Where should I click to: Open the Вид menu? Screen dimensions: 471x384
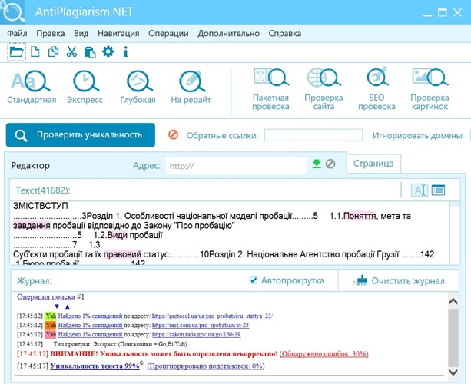coord(81,33)
